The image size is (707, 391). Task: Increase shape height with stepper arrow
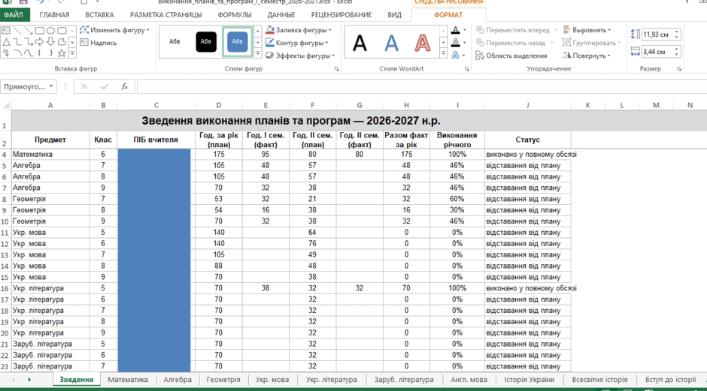[676, 32]
